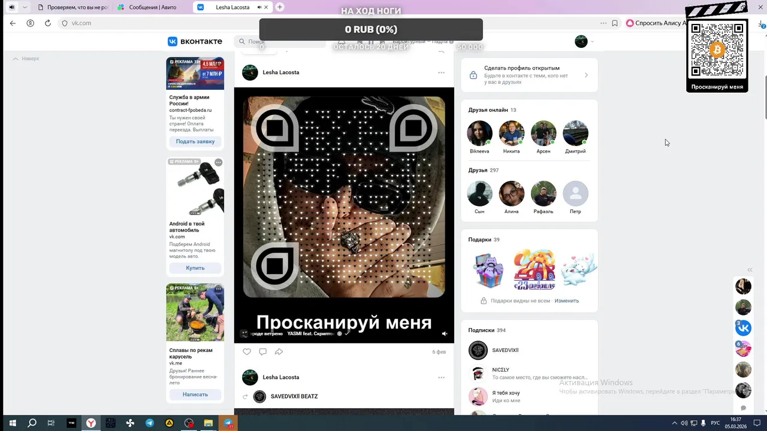Viewport: 767px width, 431px height.
Task: Open Task View on taskbar
Action: 51,423
